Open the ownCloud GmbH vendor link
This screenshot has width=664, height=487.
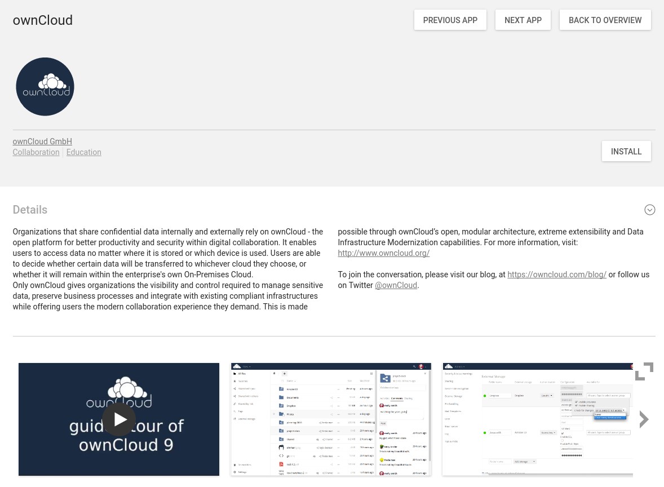coord(42,141)
